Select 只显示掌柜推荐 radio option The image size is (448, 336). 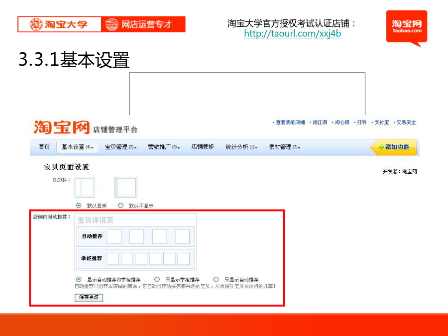(x=157, y=279)
